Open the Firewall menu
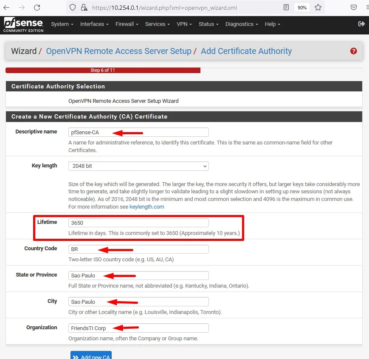The image size is (369, 359). pos(127,24)
